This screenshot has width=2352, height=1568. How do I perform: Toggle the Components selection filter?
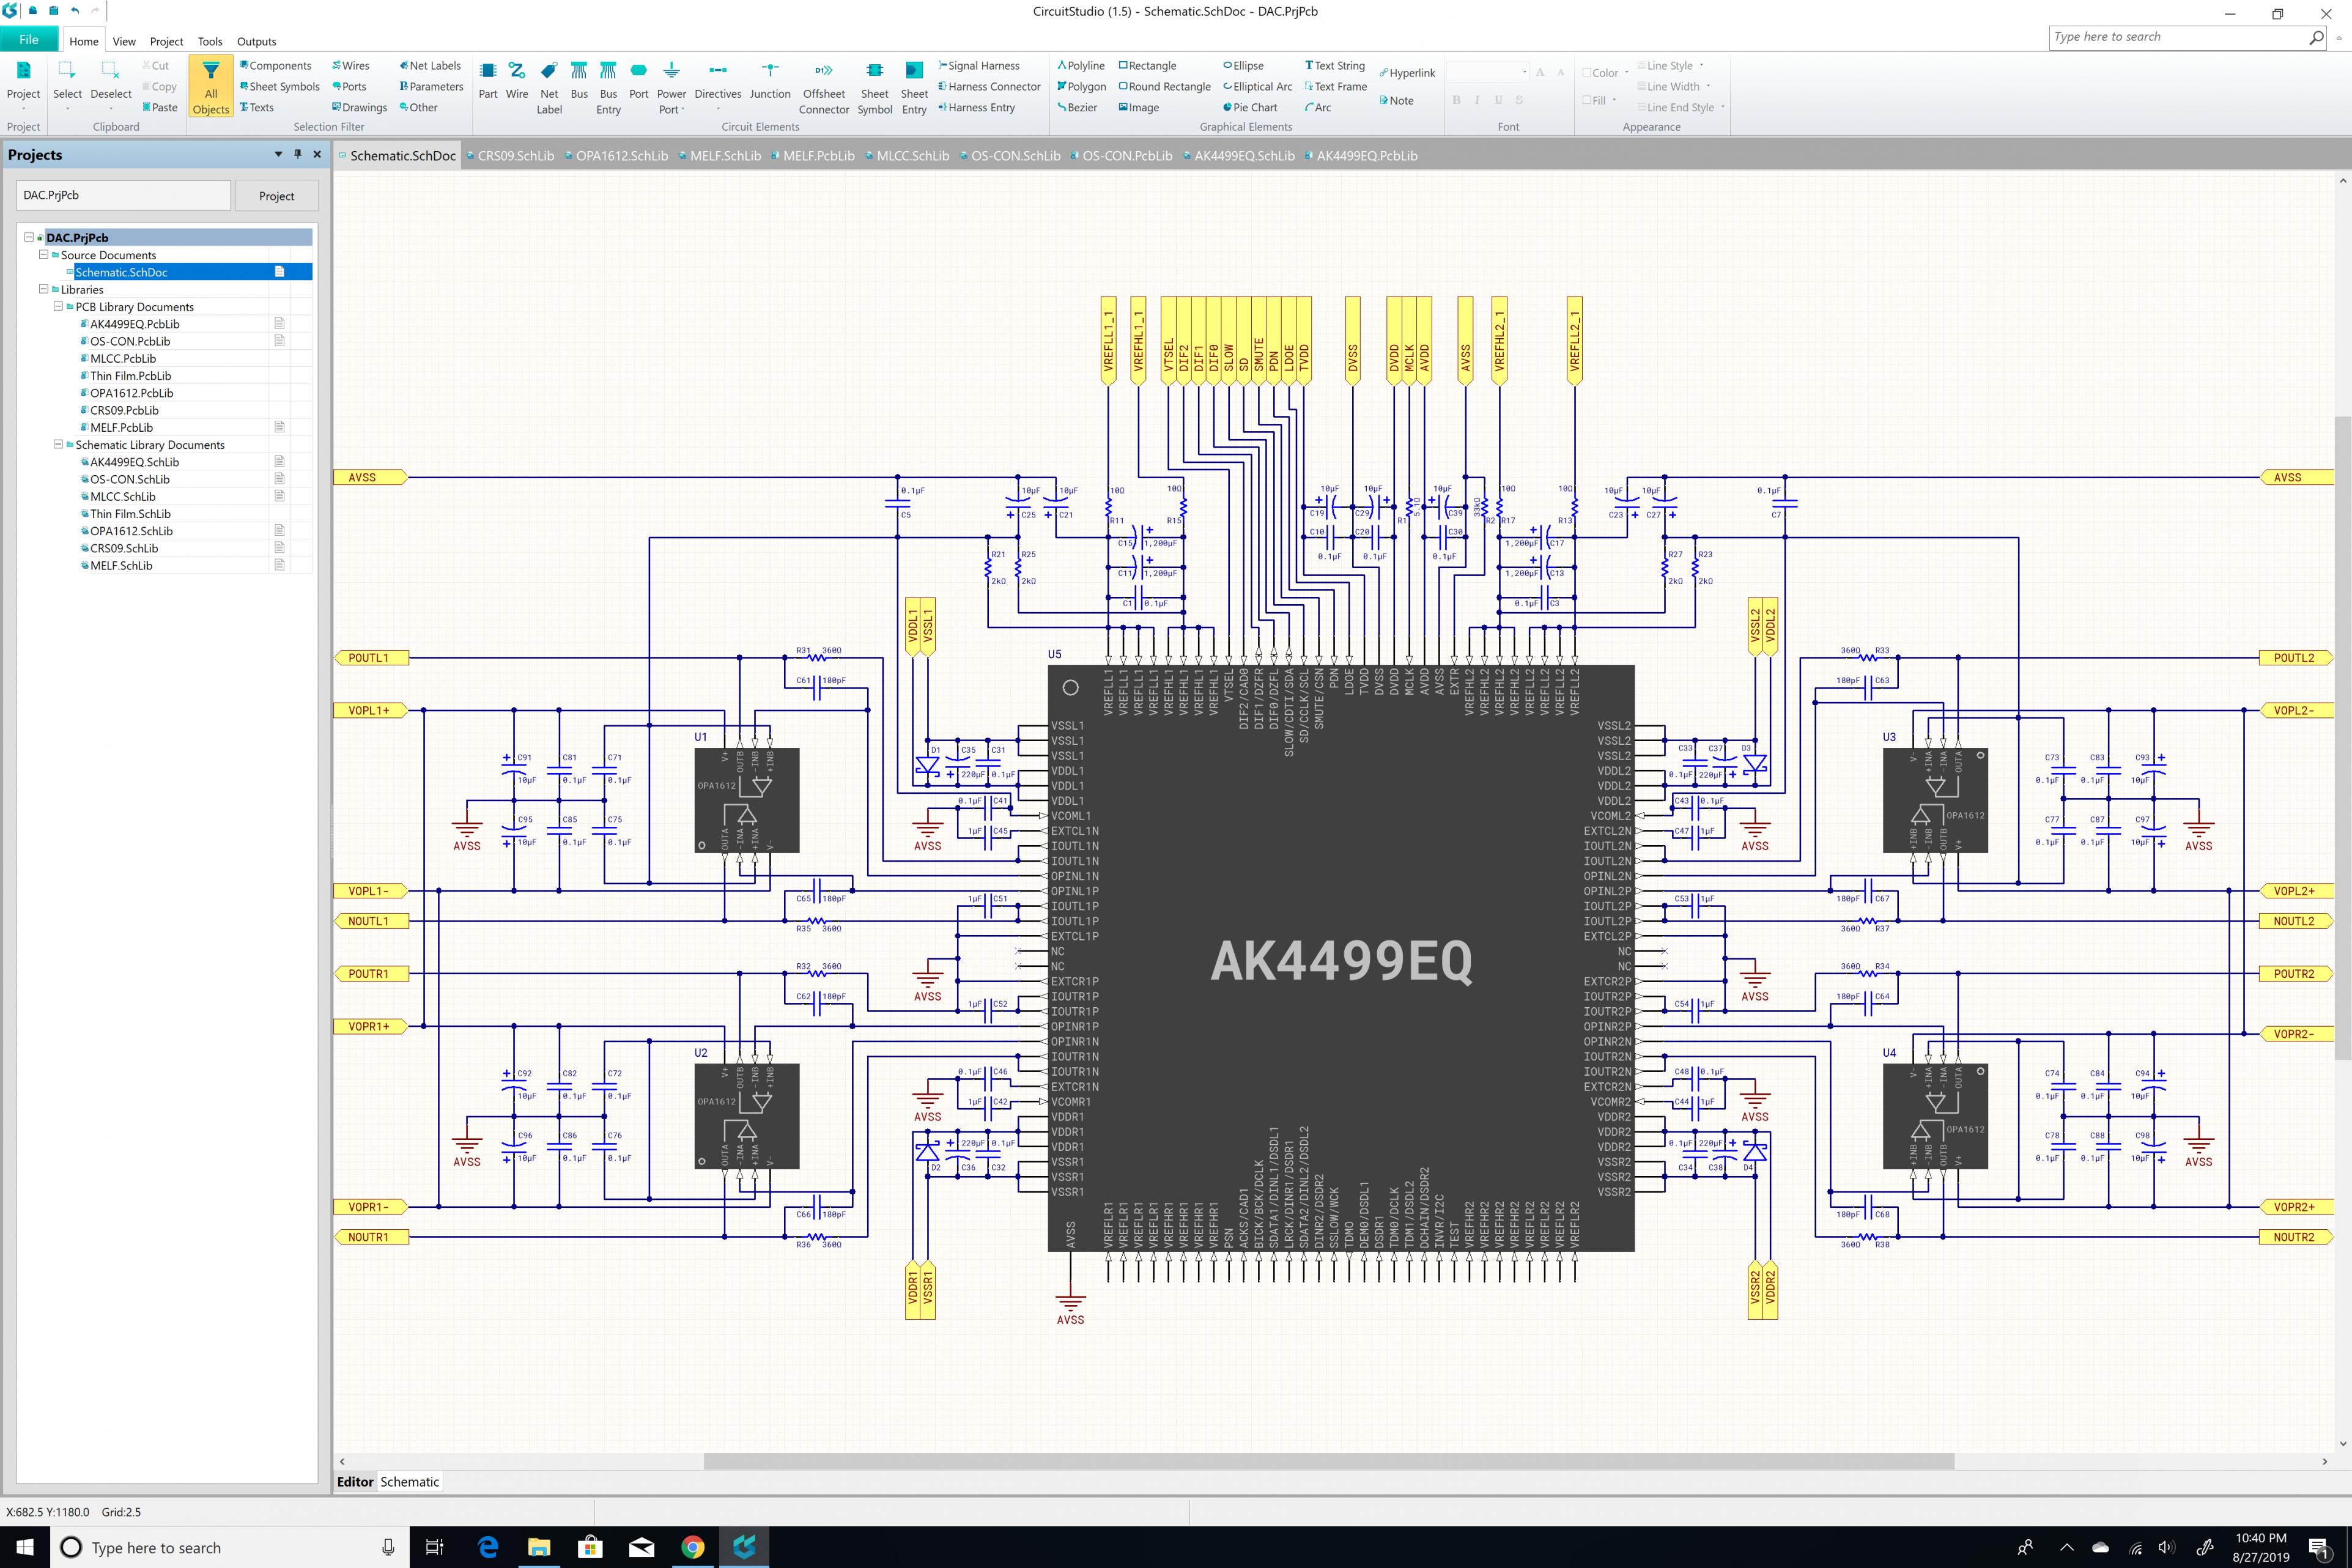click(x=276, y=65)
